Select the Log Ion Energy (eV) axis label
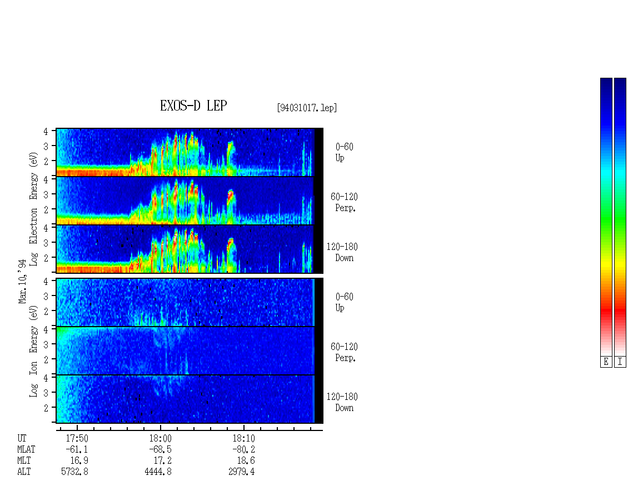 (33, 352)
